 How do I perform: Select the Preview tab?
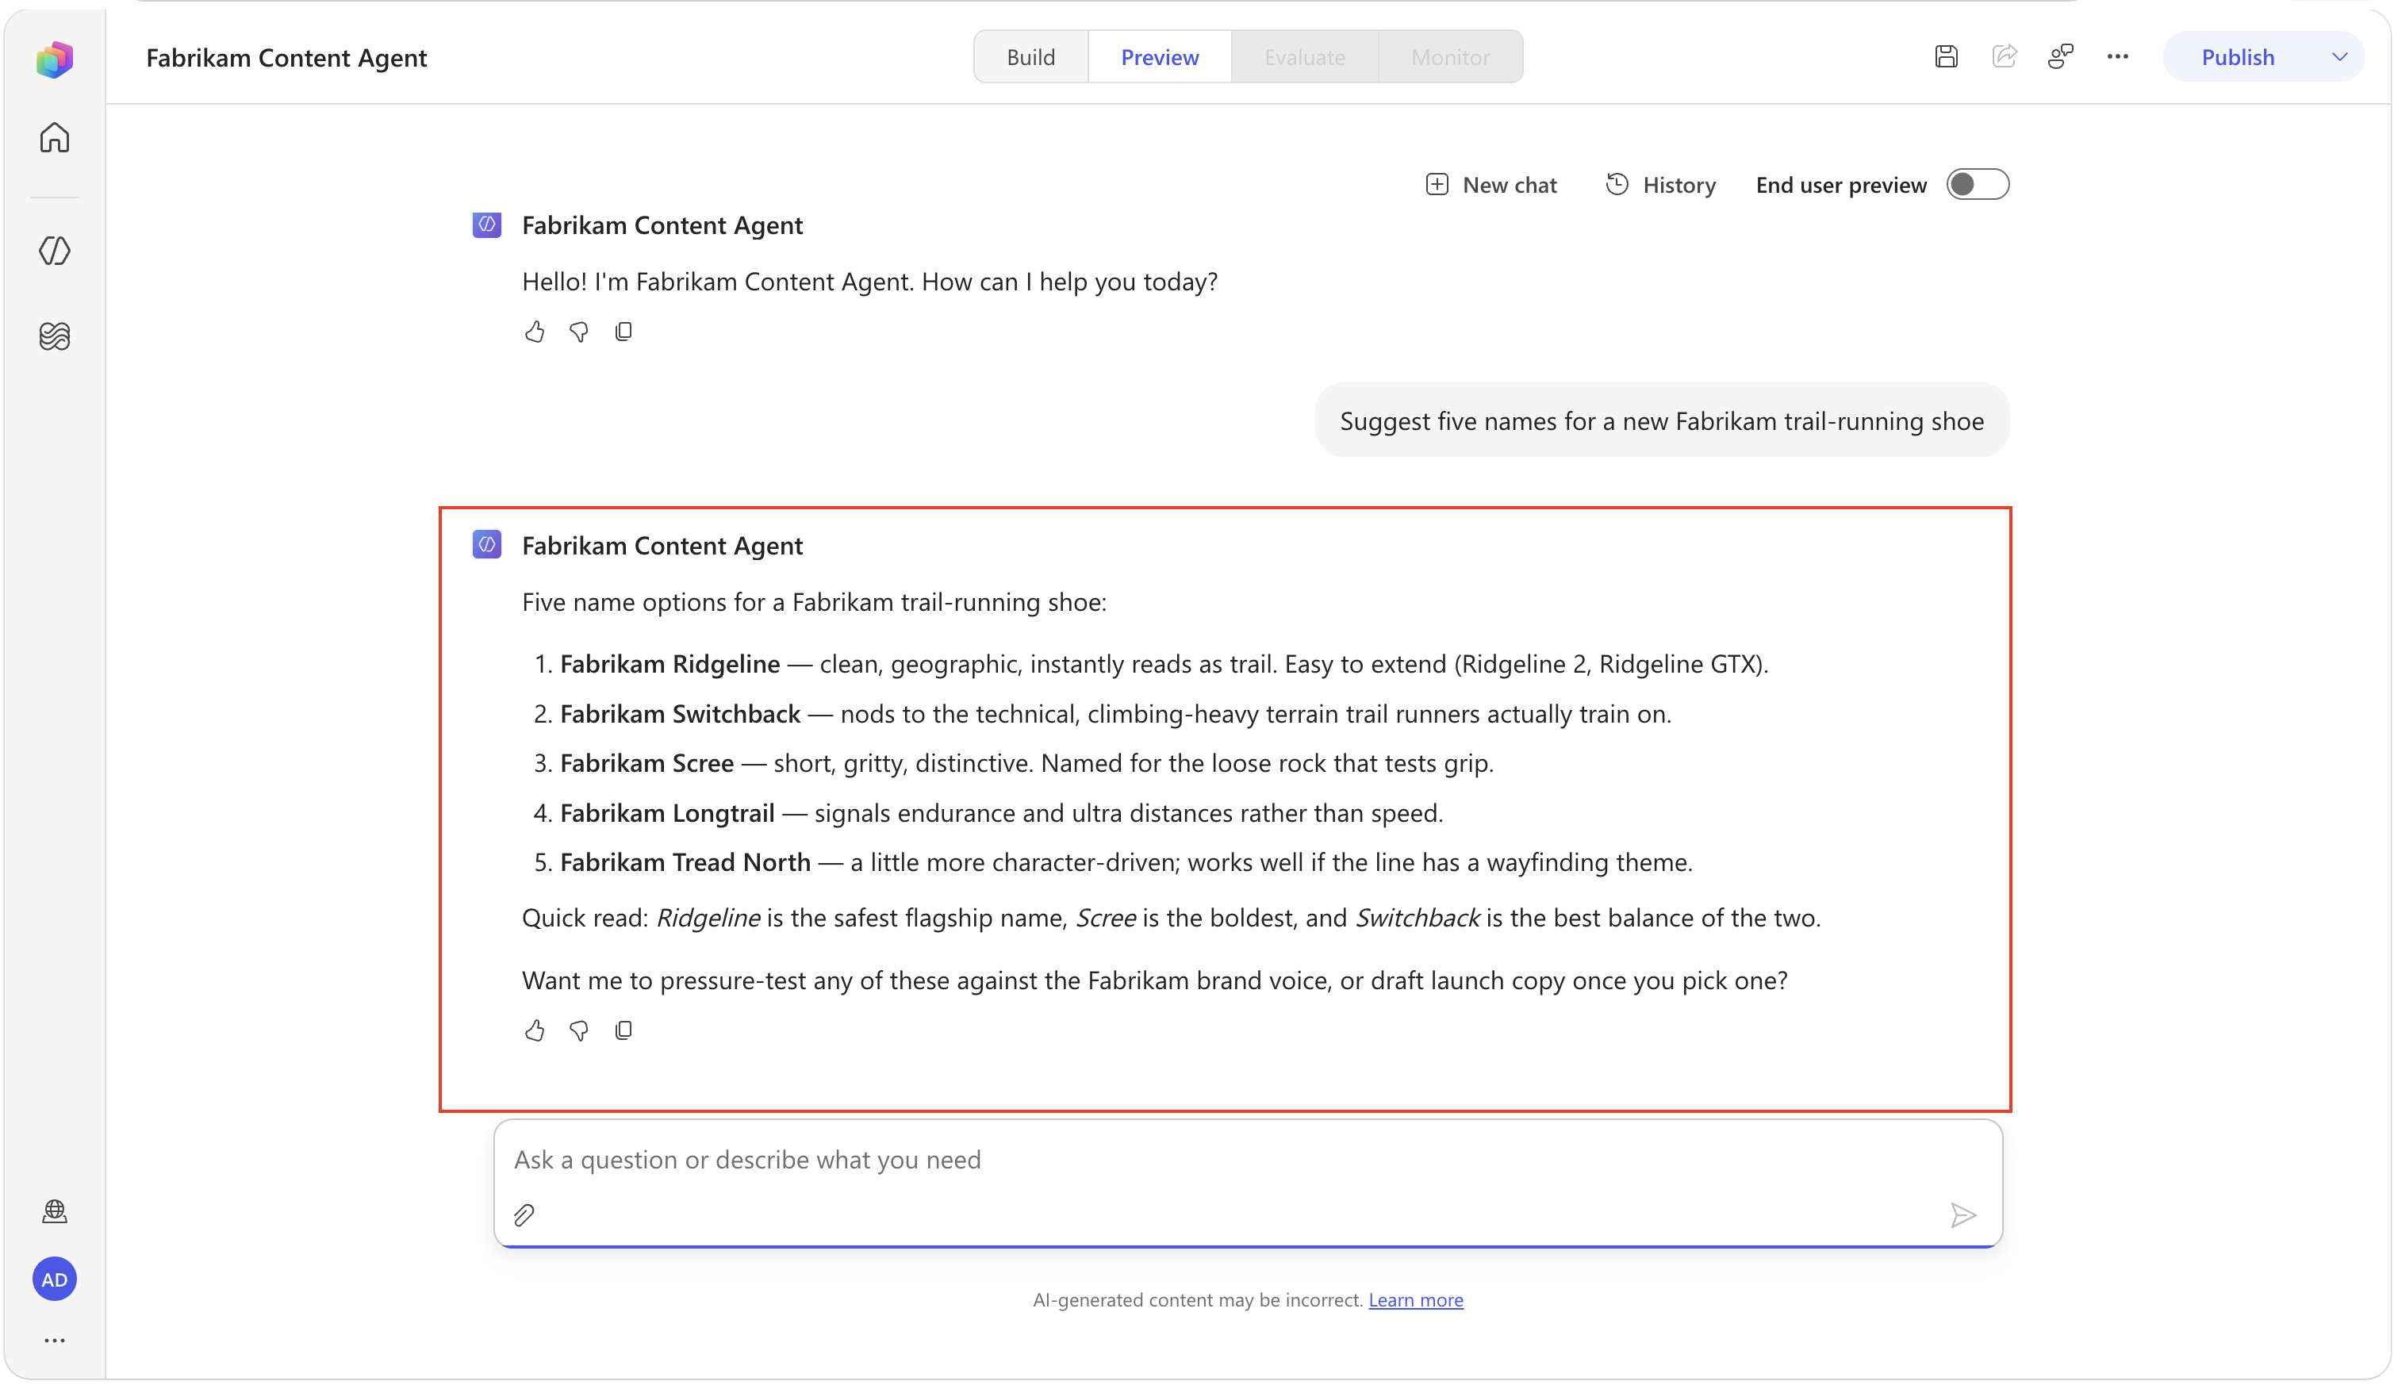pos(1160,57)
